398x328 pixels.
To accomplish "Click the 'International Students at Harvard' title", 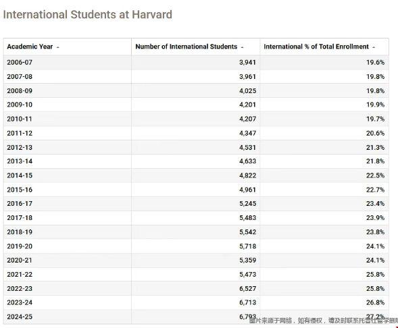I will 88,14.
